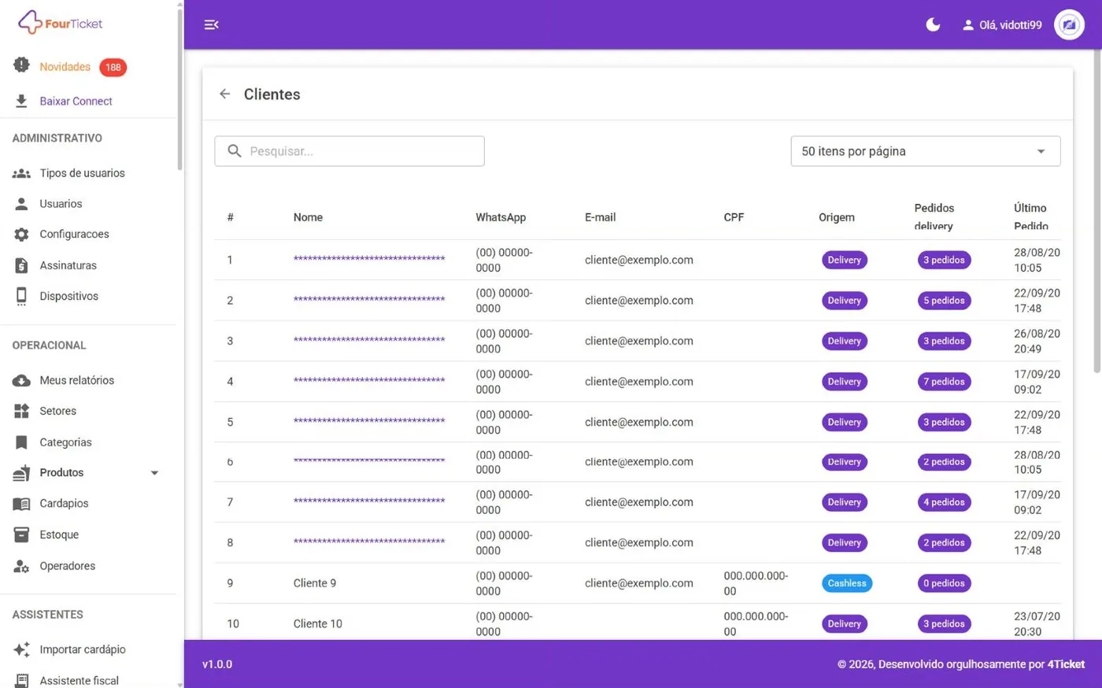The width and height of the screenshot is (1102, 688).
Task: Click the Cashless badge in row 9
Action: point(847,583)
